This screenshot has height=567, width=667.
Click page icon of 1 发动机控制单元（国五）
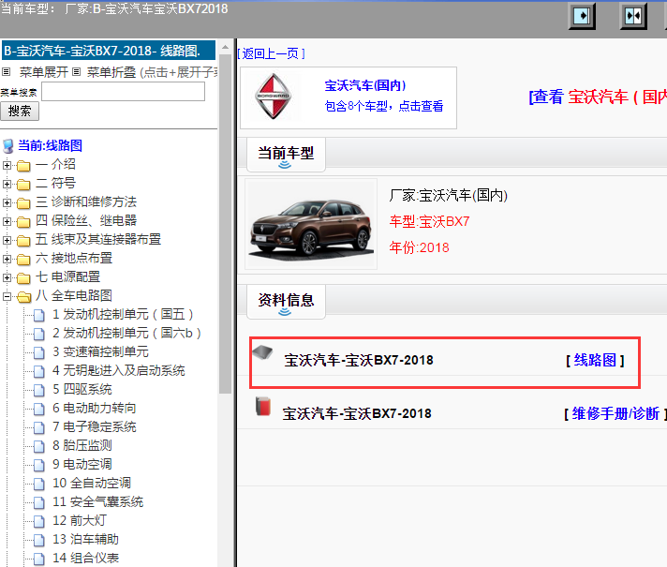pyautogui.click(x=39, y=316)
